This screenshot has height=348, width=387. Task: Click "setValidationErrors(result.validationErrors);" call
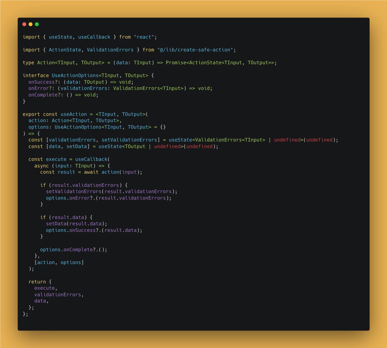112,192
